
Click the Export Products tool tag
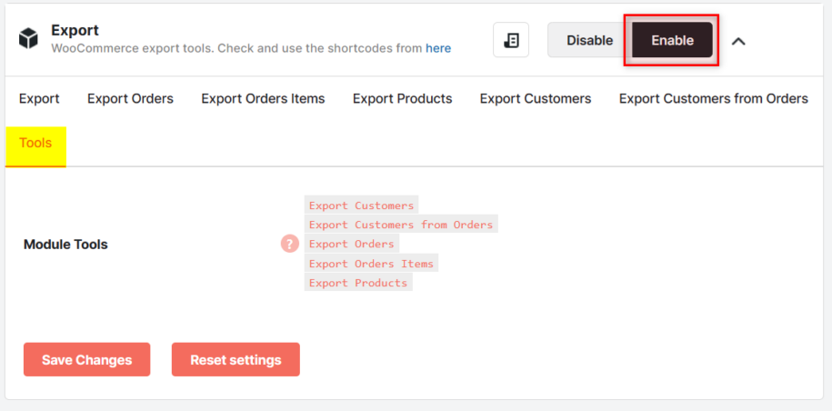pyautogui.click(x=358, y=283)
